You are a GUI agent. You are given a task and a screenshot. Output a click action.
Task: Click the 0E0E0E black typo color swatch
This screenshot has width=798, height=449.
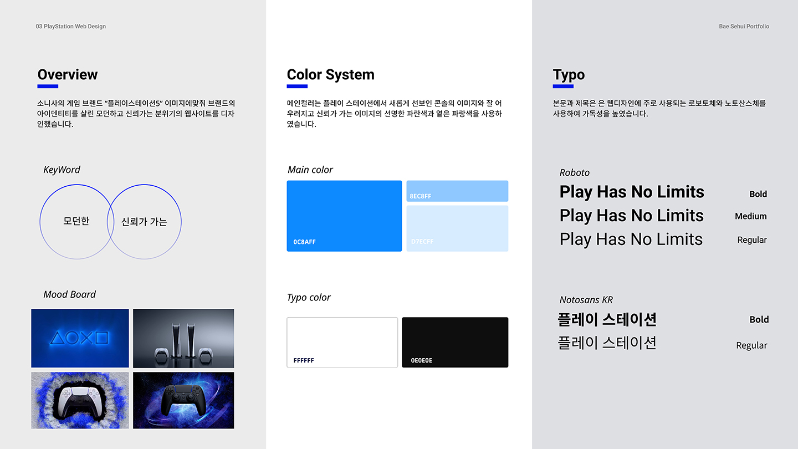454,342
